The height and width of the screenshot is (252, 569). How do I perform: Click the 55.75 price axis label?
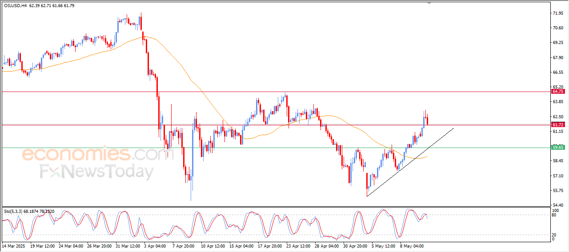click(x=557, y=191)
